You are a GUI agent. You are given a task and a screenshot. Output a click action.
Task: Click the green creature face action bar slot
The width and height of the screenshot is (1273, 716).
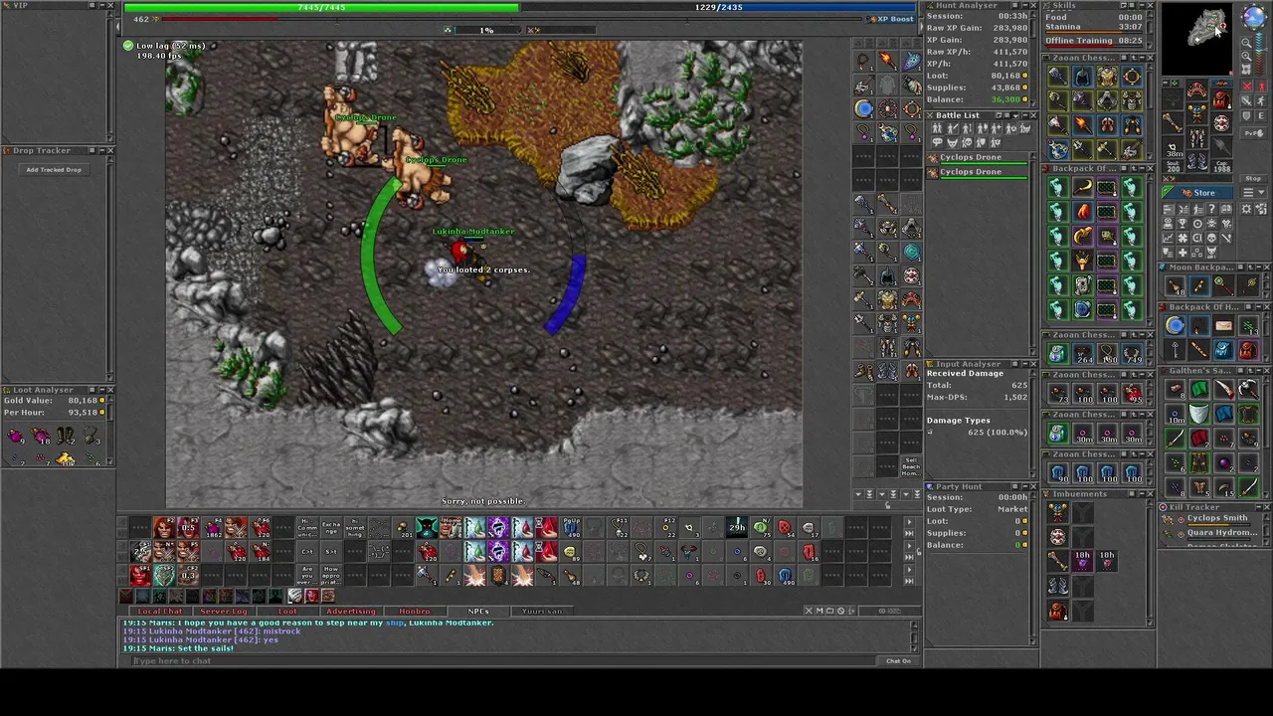(x=427, y=527)
